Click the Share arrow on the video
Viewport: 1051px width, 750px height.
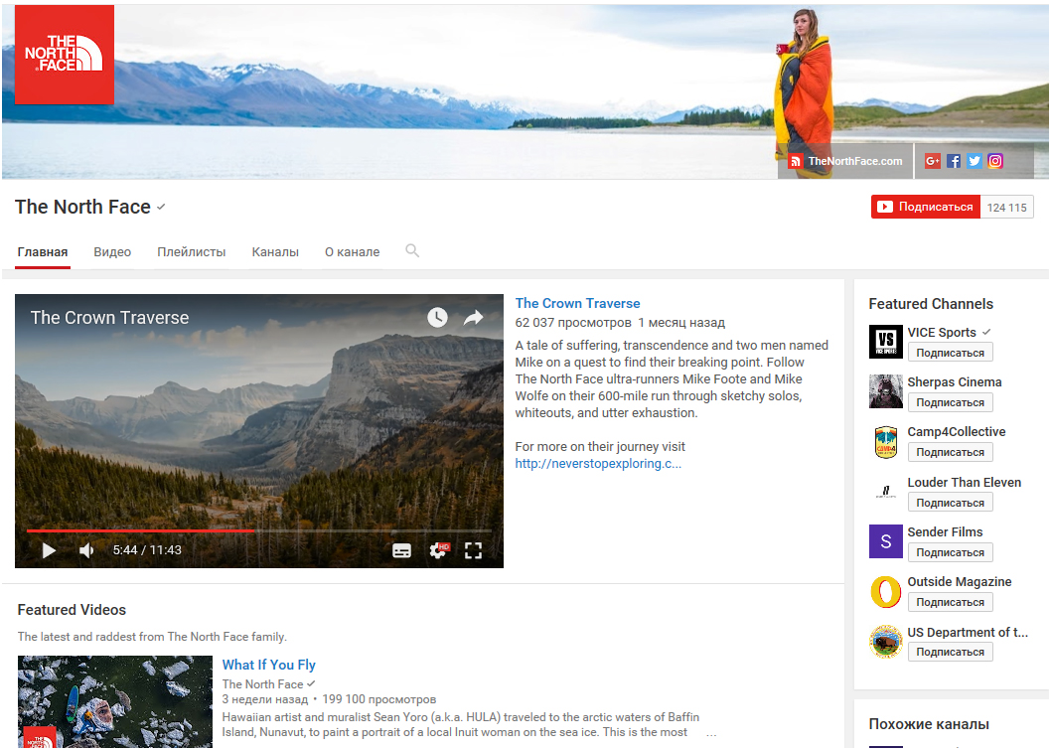pyautogui.click(x=473, y=317)
